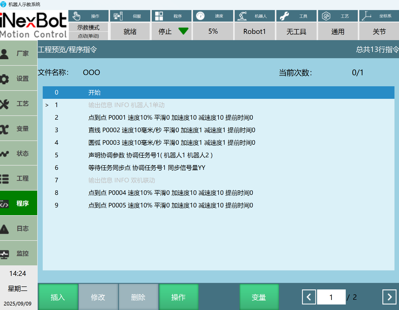Viewport: 399px width, 310px height.
Task: Click the hexagon 工艺 icon in top toolbar
Action: tap(326, 16)
